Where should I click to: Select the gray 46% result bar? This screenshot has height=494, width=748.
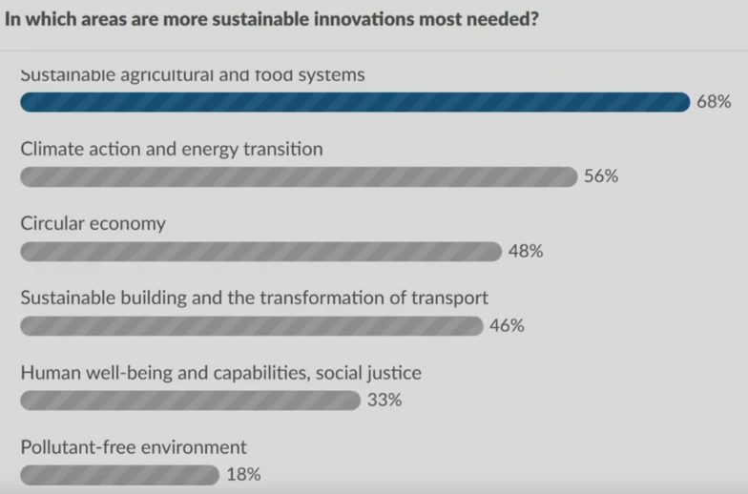252,326
